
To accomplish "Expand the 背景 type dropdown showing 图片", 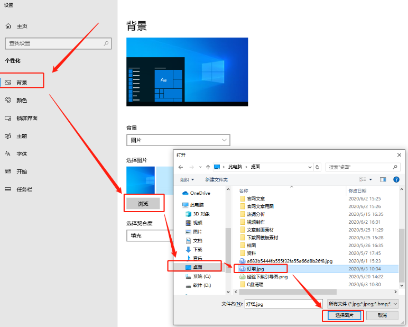I will point(178,140).
